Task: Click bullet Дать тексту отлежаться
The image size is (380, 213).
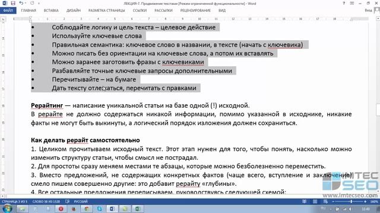Action: click(124, 88)
